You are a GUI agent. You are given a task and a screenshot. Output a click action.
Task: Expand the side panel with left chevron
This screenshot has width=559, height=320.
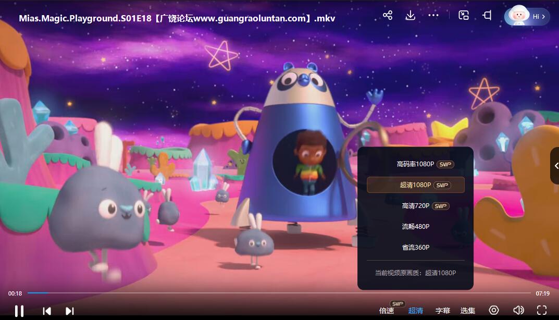coord(555,166)
